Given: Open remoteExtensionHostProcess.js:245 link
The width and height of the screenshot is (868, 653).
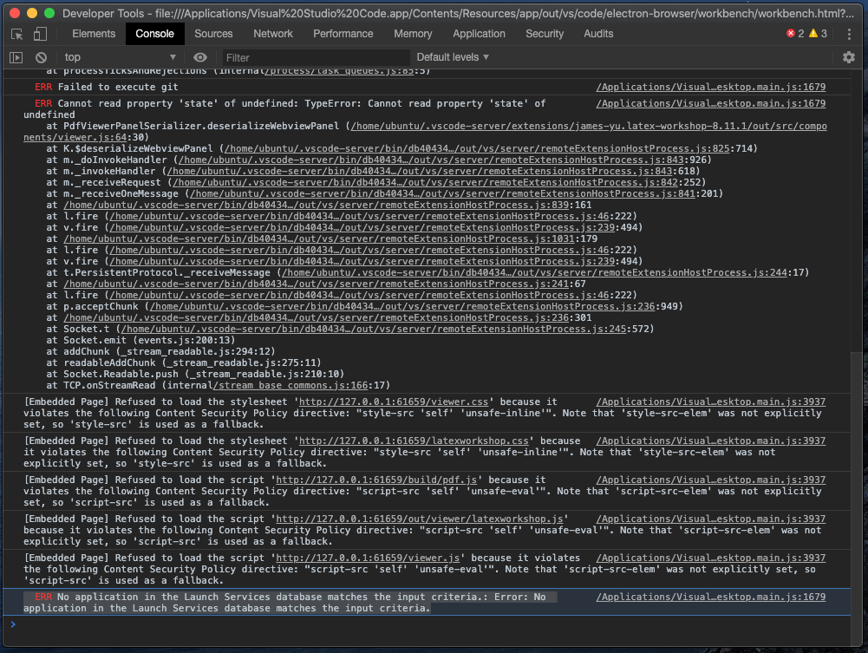Looking at the screenshot, I should click(x=374, y=329).
